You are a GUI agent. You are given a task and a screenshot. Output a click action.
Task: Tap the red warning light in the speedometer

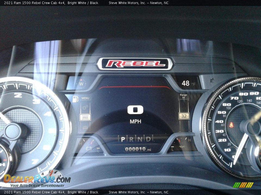pyautogui.click(x=231, y=125)
